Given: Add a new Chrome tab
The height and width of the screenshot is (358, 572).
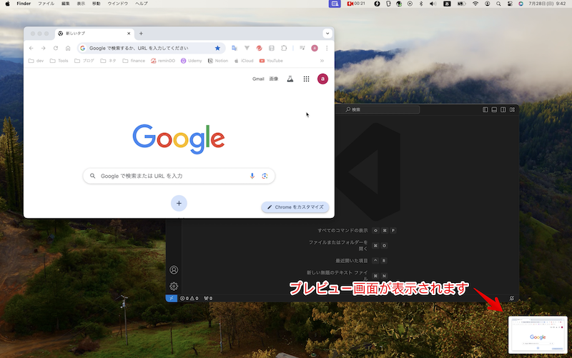Looking at the screenshot, I should 141,34.
